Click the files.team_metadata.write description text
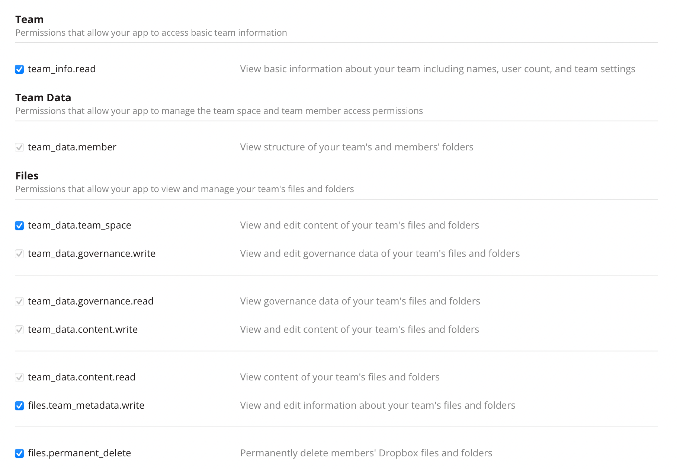677x469 pixels. (x=378, y=405)
